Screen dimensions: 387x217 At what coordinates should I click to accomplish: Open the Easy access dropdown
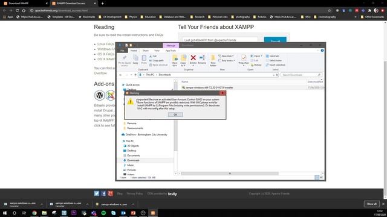point(227,60)
